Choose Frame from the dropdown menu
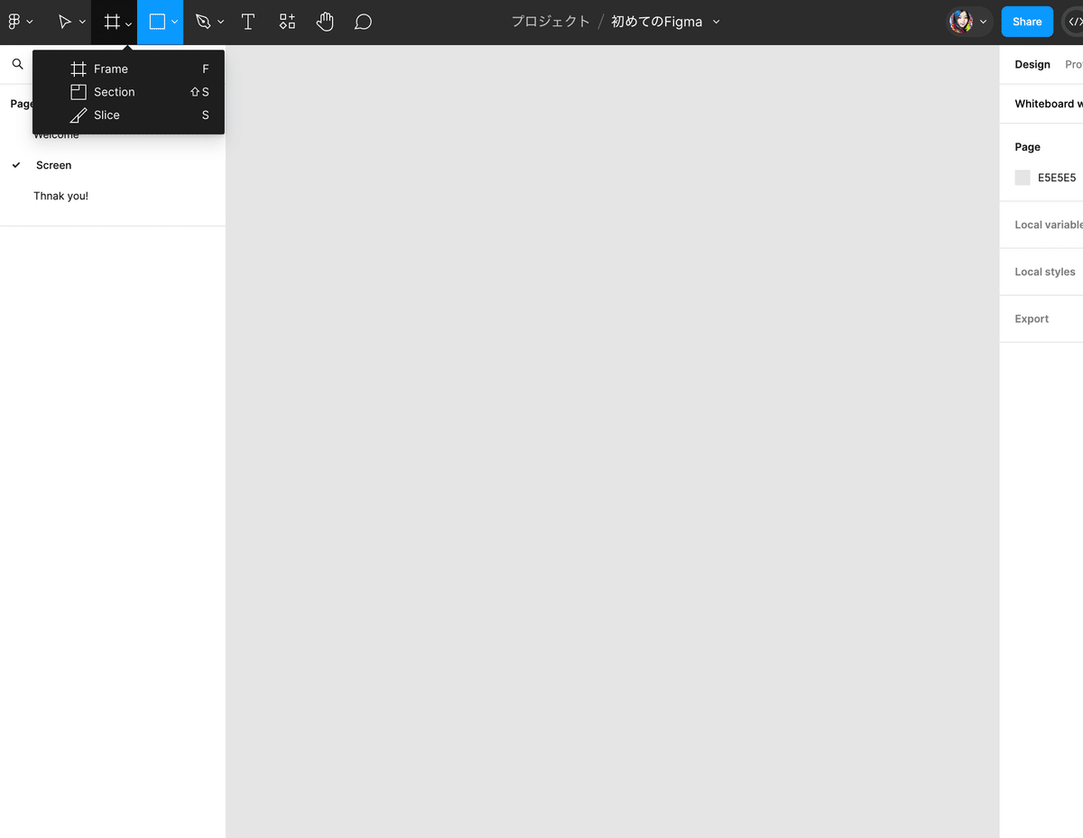1083x838 pixels. pyautogui.click(x=128, y=69)
